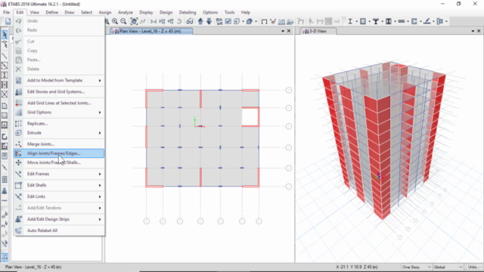The width and height of the screenshot is (484, 272).
Task: Move down in list with down arrow icon
Action: 209,21
